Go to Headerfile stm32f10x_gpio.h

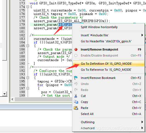coord(108,41)
